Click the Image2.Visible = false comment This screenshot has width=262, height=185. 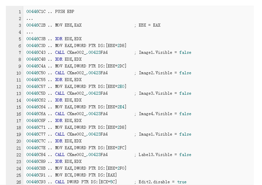(162, 73)
